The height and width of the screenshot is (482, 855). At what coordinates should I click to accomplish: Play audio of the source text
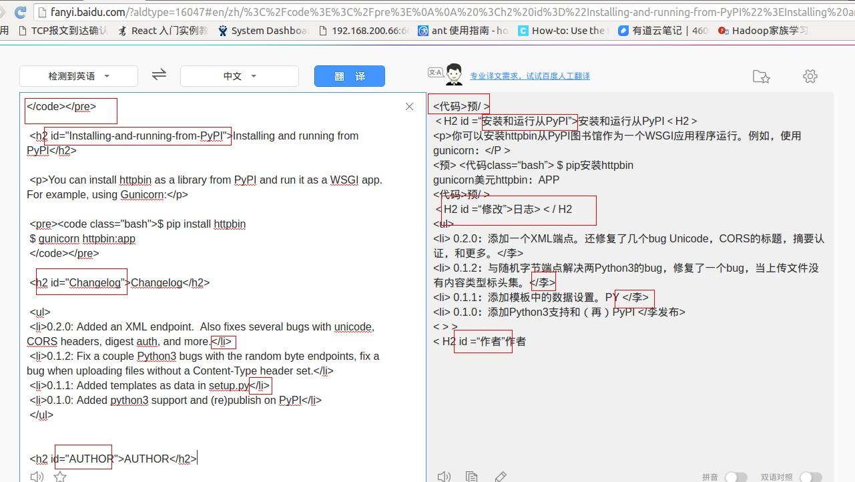tap(37, 476)
